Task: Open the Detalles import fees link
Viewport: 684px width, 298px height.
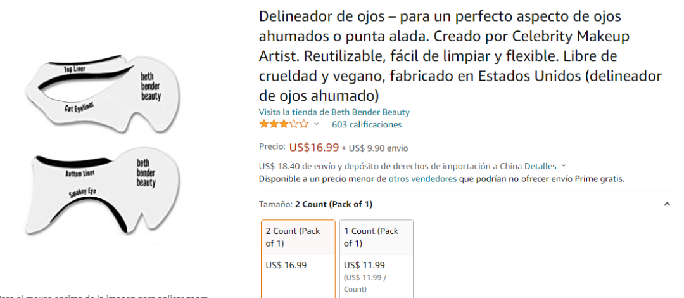Action: click(540, 166)
